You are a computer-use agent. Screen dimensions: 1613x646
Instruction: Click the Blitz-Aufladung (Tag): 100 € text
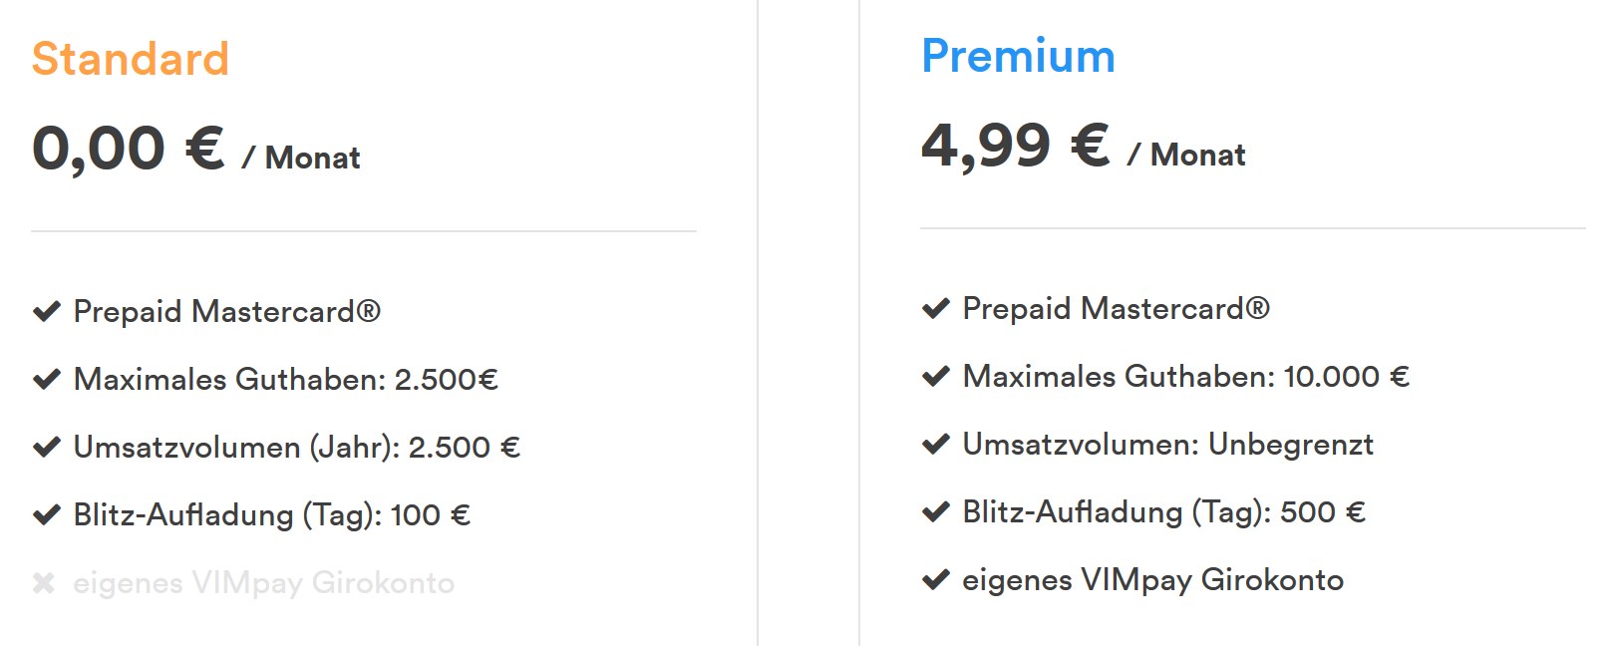271,515
